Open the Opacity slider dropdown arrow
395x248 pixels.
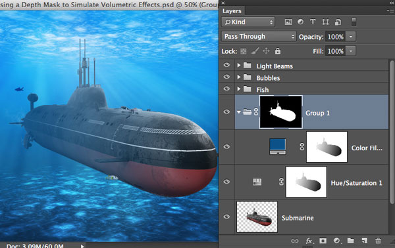(351, 37)
